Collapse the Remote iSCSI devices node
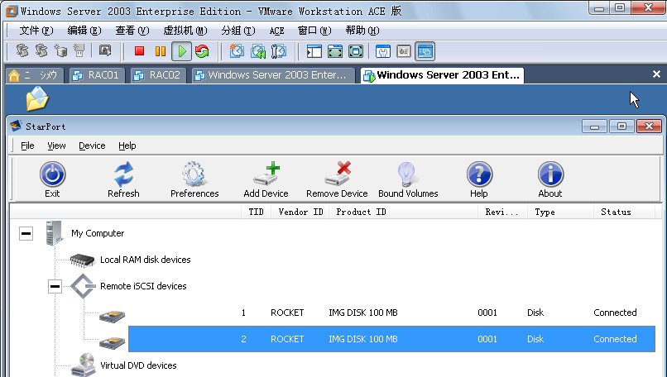Image resolution: width=667 pixels, height=377 pixels. pyautogui.click(x=55, y=286)
